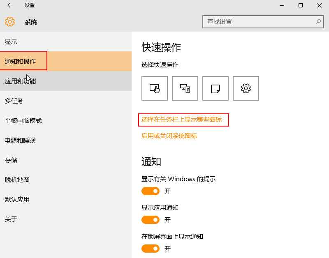Open 脱机地图 settings page
This screenshot has width=329, height=258.
[66, 180]
